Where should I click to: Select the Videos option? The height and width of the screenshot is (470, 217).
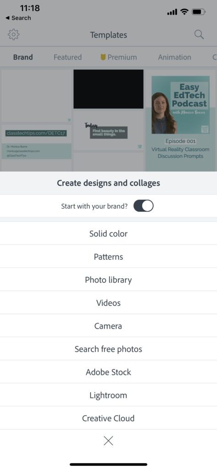click(x=108, y=303)
